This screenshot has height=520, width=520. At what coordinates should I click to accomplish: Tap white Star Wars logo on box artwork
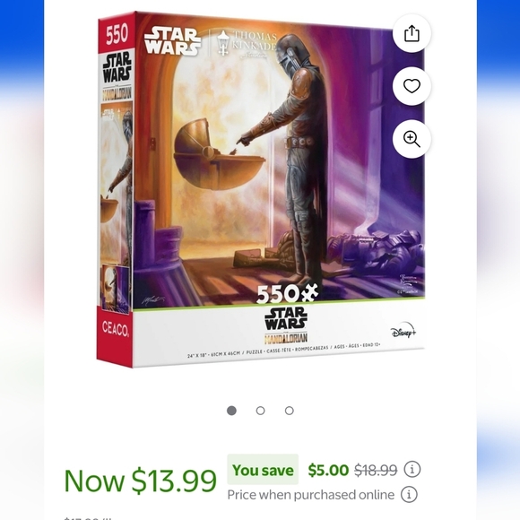click(173, 40)
